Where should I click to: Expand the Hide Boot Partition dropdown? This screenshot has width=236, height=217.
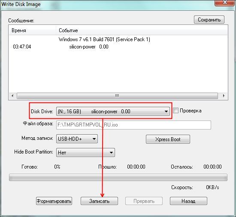click(x=85, y=153)
